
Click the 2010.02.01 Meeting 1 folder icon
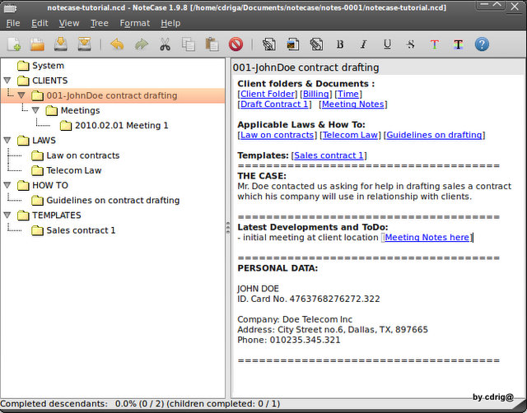66,126
